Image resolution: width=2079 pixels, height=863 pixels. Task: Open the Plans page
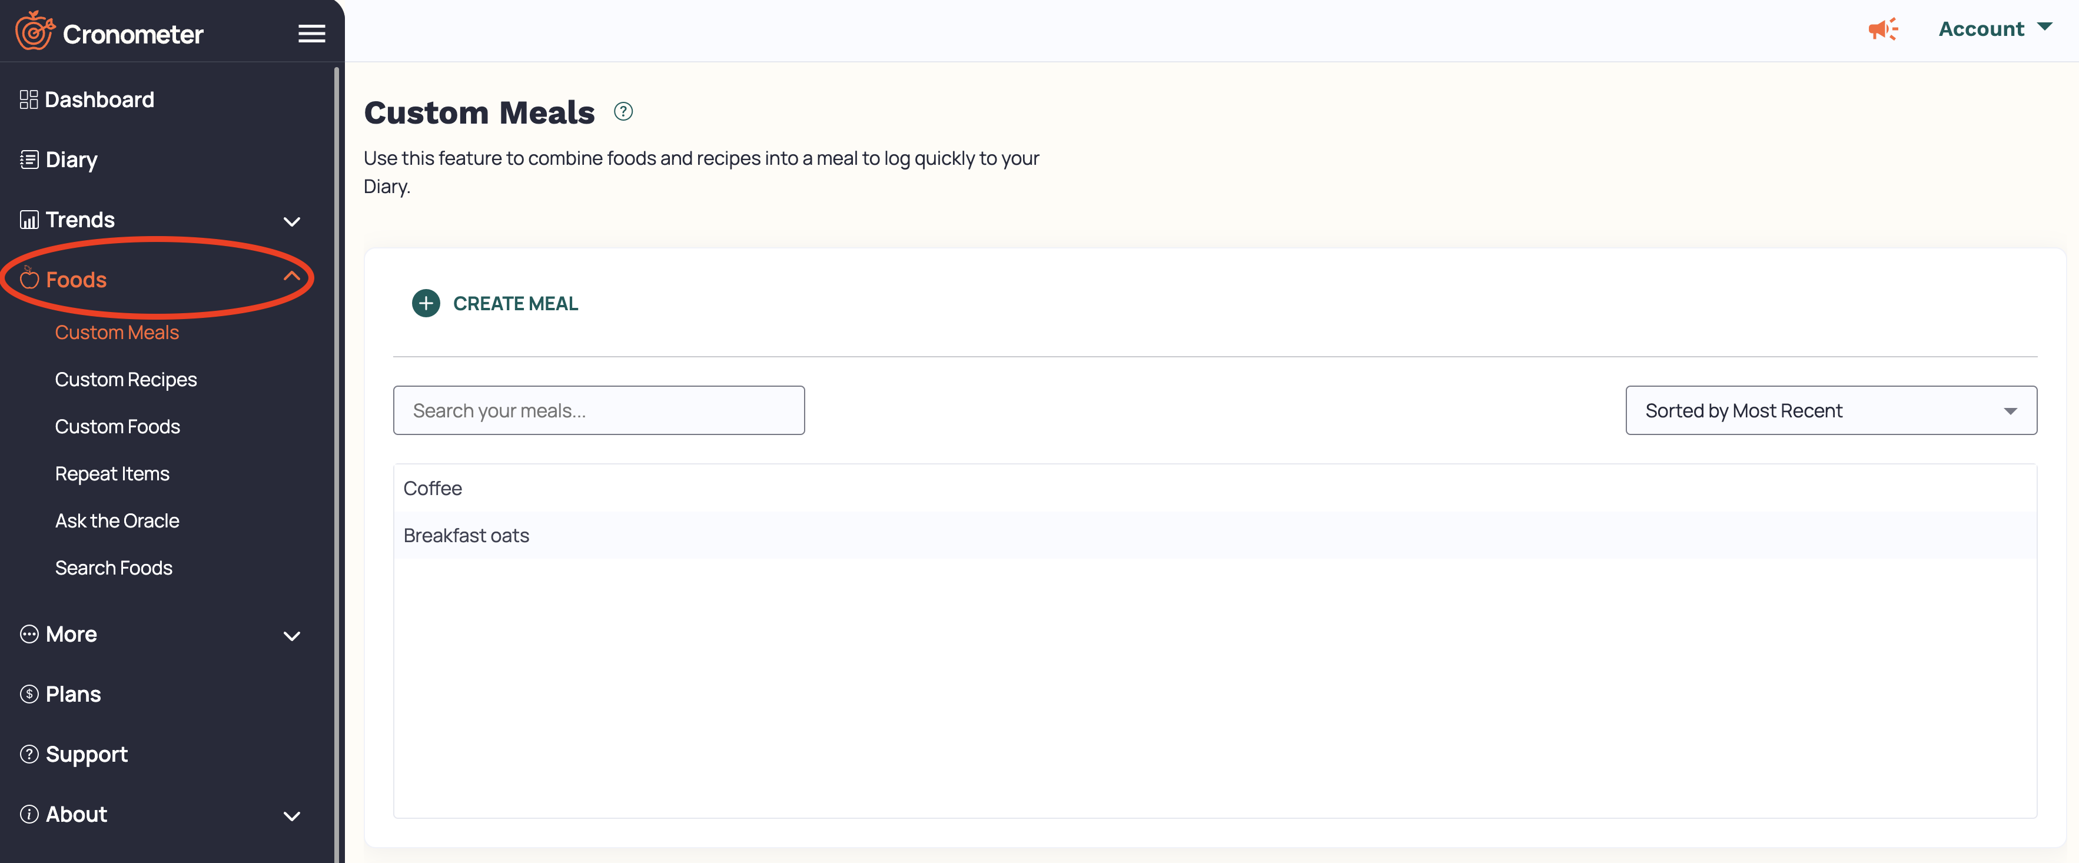[x=72, y=694]
